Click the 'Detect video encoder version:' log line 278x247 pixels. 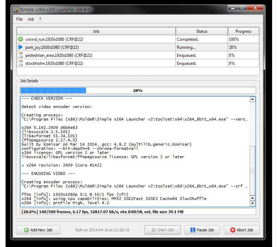click(x=57, y=107)
